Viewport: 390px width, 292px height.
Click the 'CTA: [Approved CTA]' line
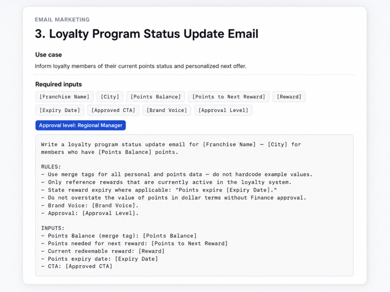(77, 266)
